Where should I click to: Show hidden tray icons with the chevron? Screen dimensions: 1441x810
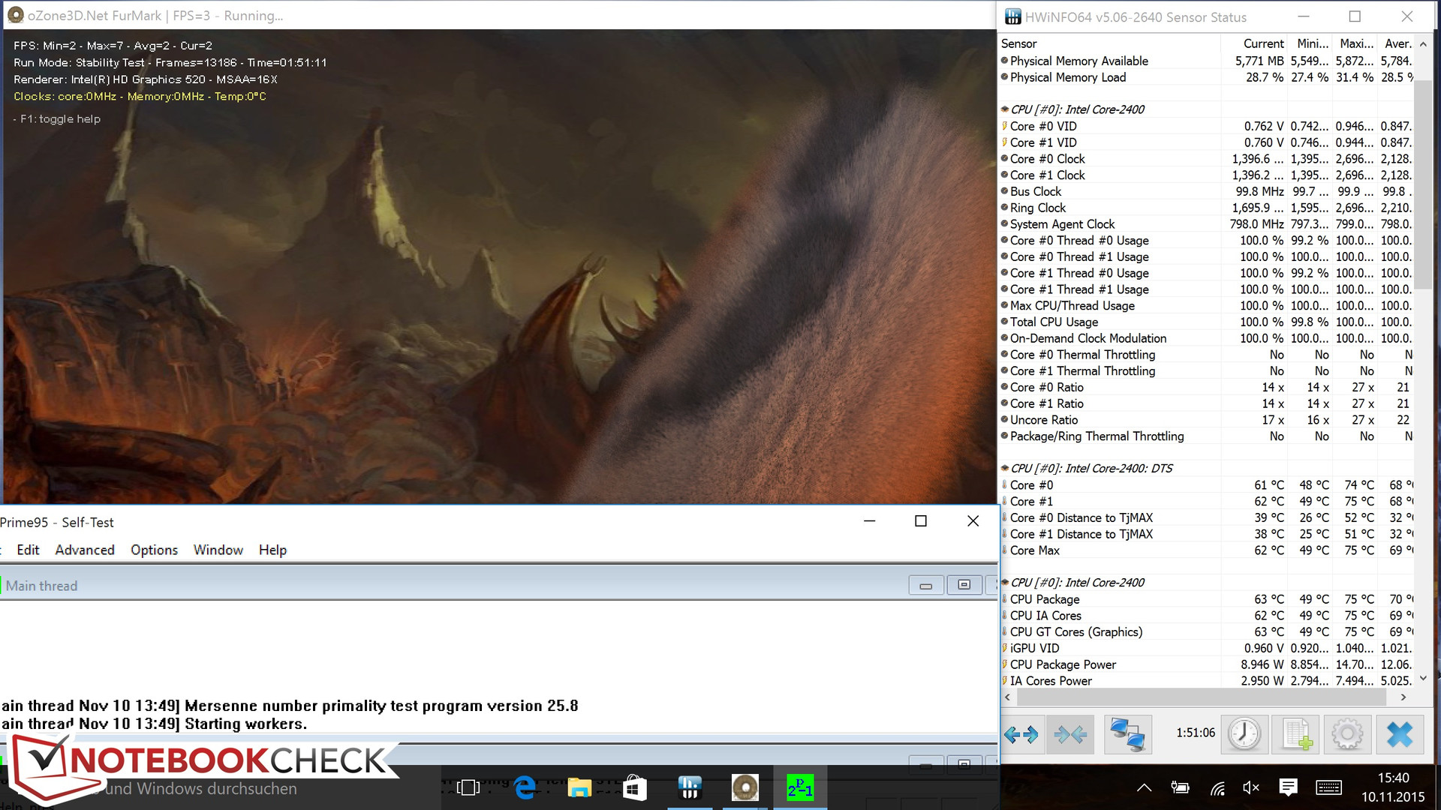click(x=1144, y=787)
